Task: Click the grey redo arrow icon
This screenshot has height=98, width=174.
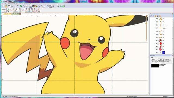Action: click(24, 6)
